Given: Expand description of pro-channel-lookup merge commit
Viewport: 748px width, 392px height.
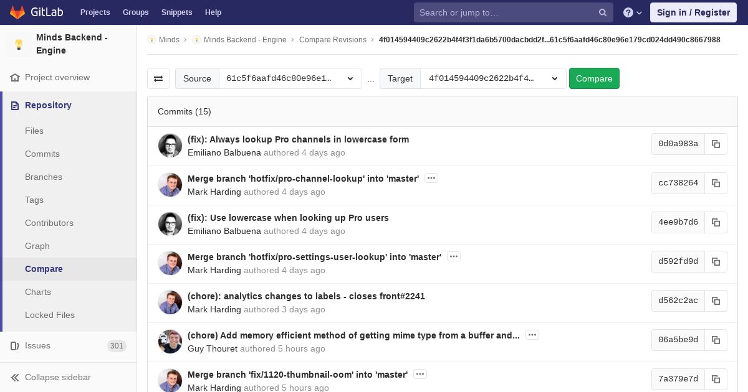Looking at the screenshot, I should click(x=431, y=178).
